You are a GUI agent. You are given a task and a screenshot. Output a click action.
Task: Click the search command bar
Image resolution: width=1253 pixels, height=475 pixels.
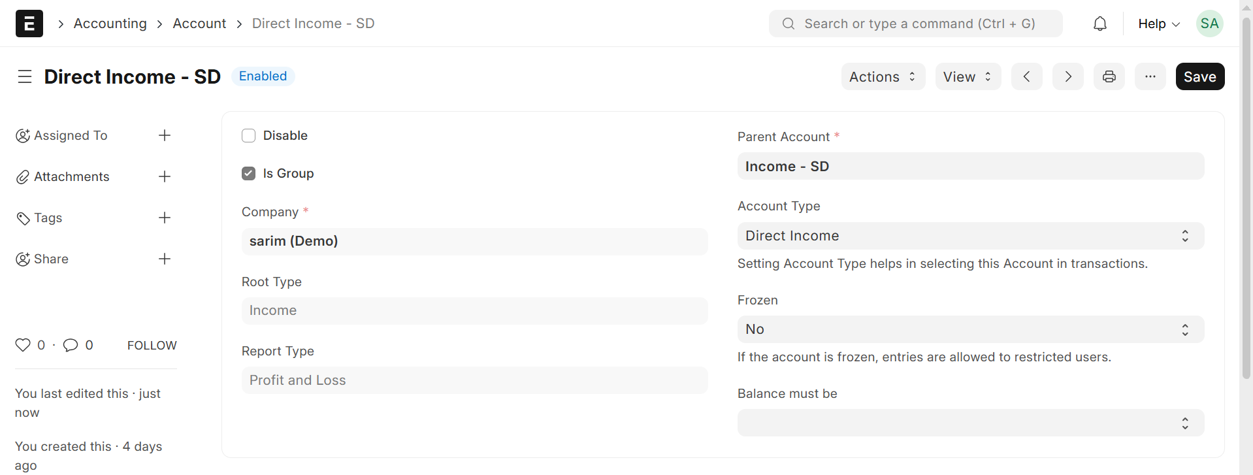[915, 24]
